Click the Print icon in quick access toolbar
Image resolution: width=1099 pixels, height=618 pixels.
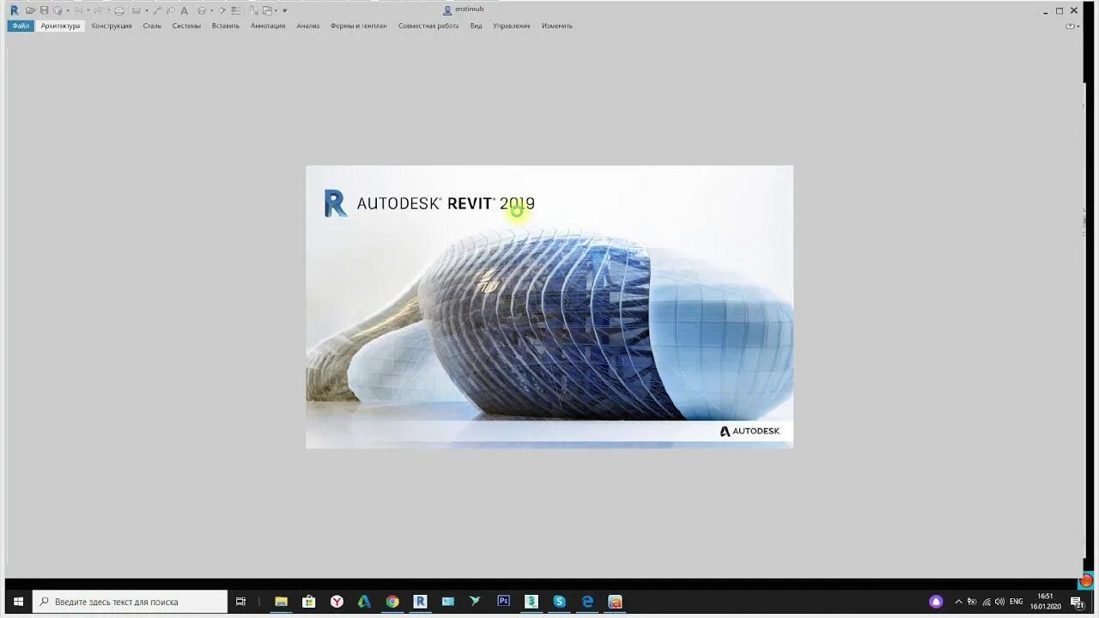[119, 10]
